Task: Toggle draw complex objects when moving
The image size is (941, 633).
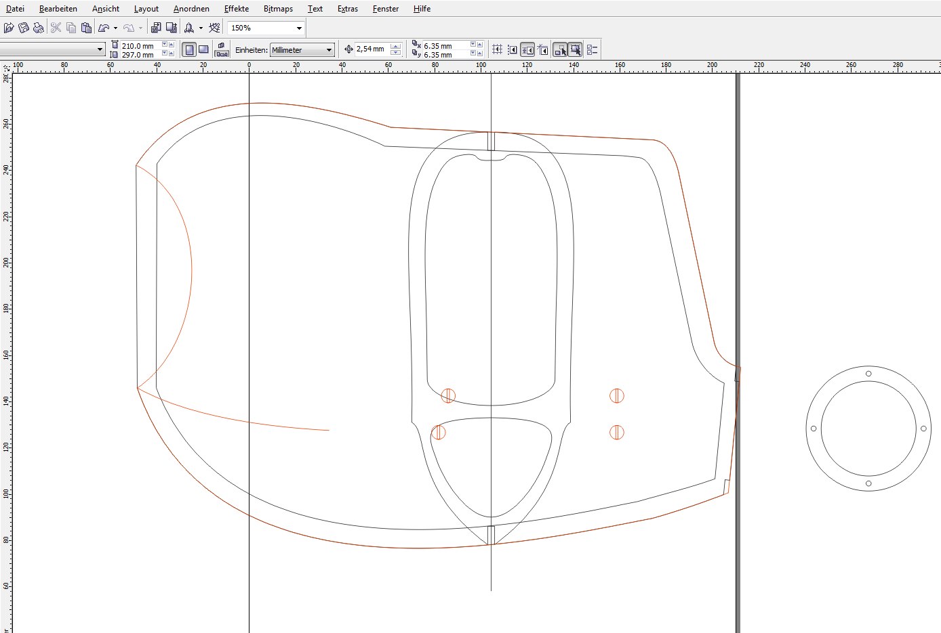Action: click(560, 49)
